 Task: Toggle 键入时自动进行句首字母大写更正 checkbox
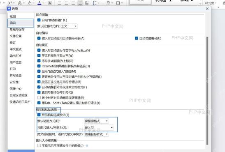pos(39,50)
